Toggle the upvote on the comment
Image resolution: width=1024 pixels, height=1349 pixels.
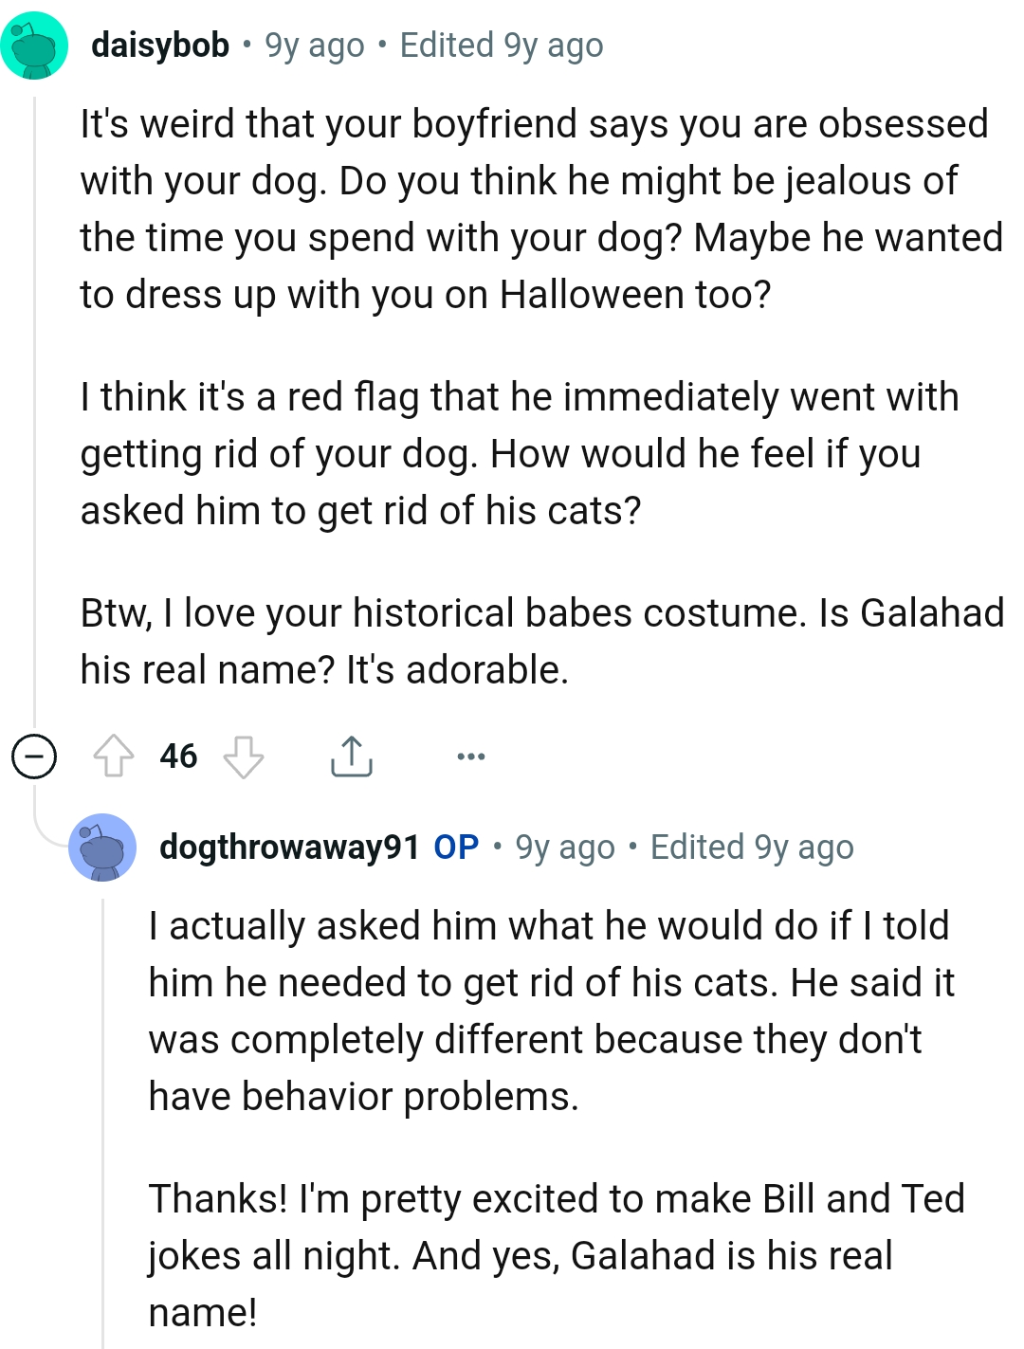tap(116, 756)
